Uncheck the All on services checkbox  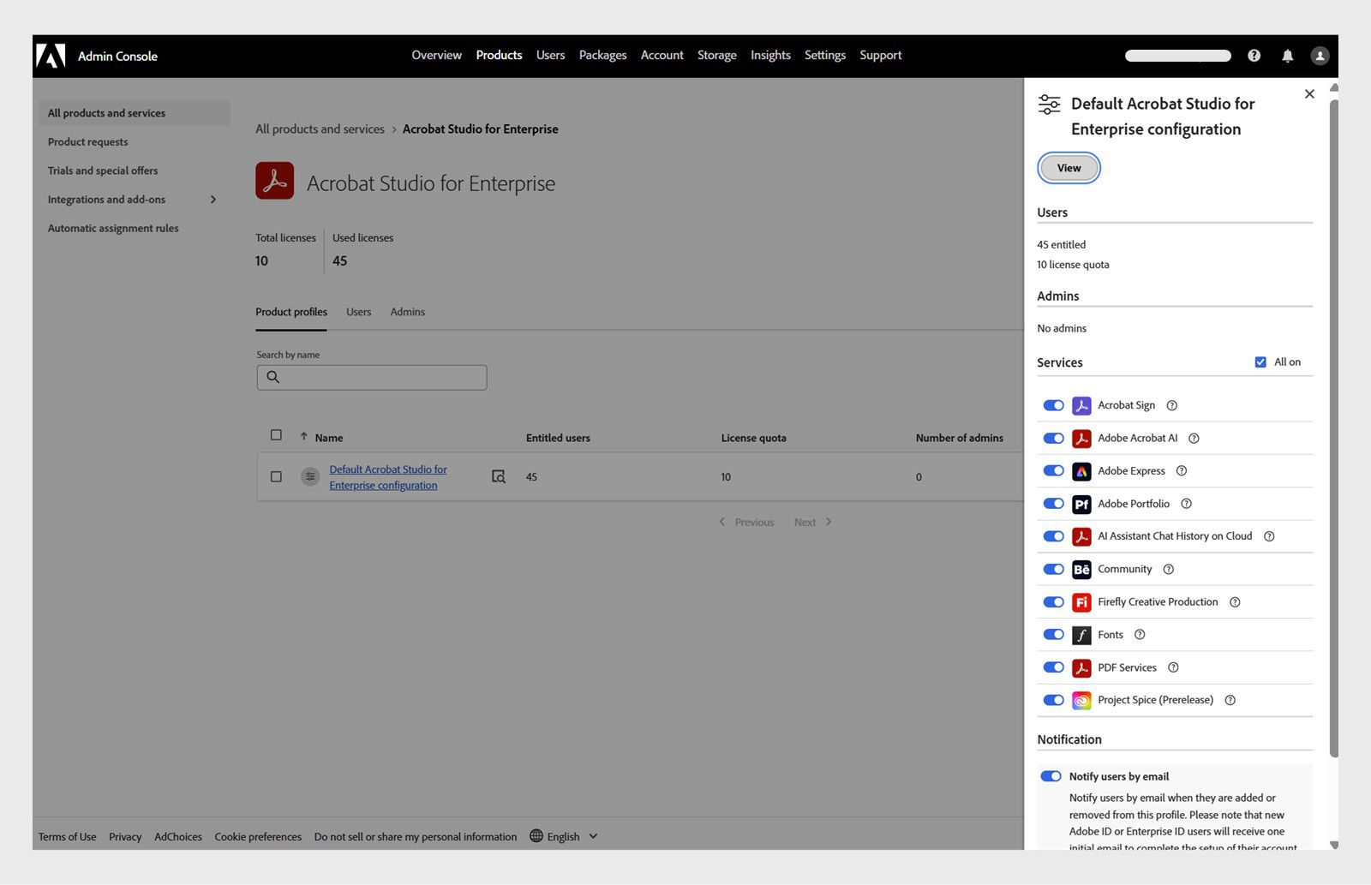pyautogui.click(x=1260, y=362)
